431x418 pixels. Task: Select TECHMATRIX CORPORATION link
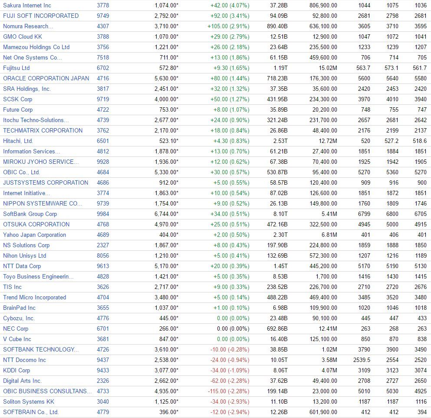click(x=43, y=131)
